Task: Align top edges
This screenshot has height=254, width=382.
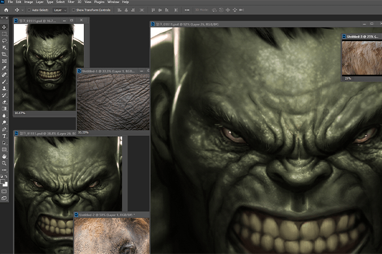Action: [x=153, y=10]
